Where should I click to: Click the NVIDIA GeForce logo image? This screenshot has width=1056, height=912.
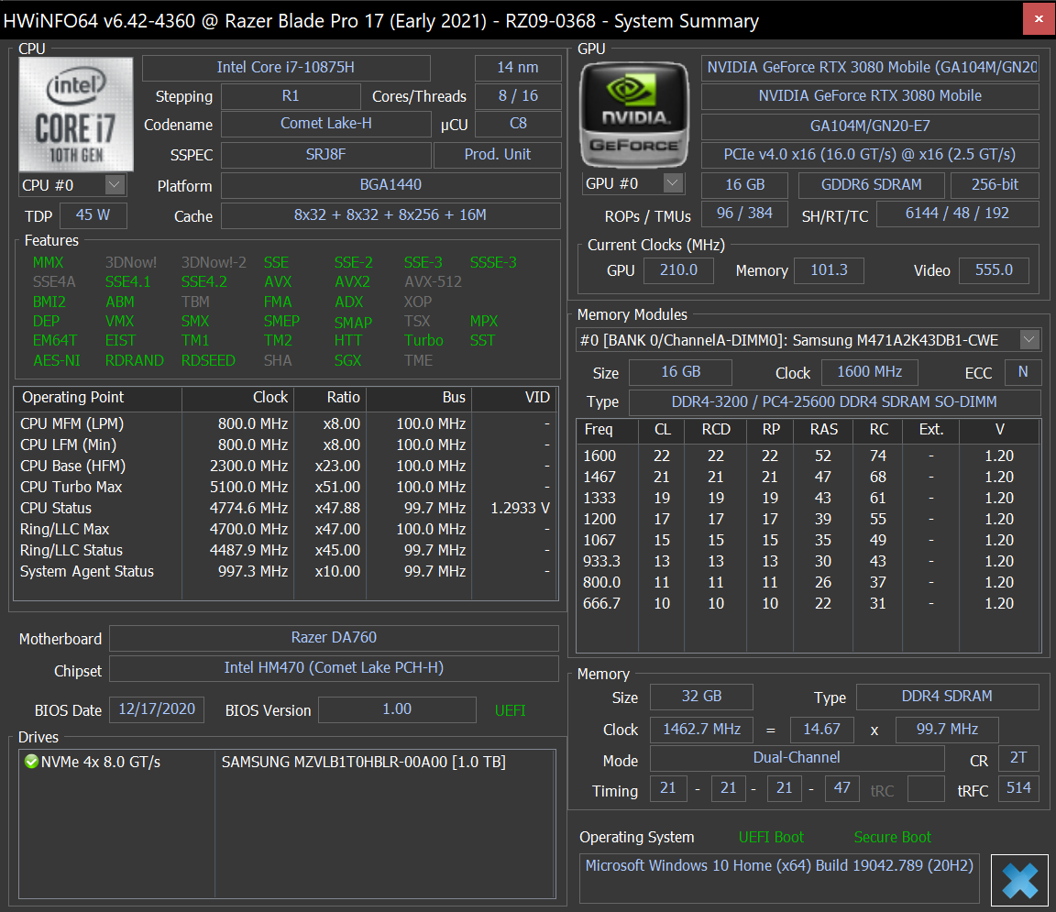[x=634, y=114]
